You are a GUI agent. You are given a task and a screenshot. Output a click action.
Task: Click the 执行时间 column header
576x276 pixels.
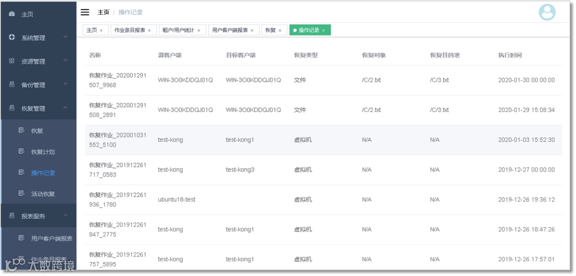(x=510, y=55)
